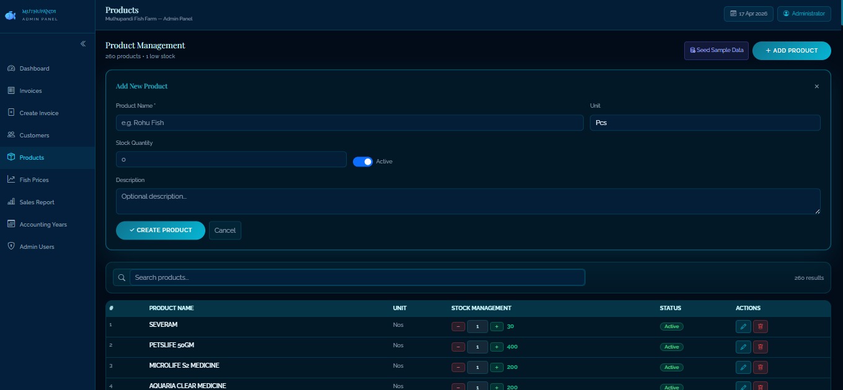The width and height of the screenshot is (843, 390).
Task: Decrease stock with minus for PETSLIFE 50GM
Action: pos(458,347)
